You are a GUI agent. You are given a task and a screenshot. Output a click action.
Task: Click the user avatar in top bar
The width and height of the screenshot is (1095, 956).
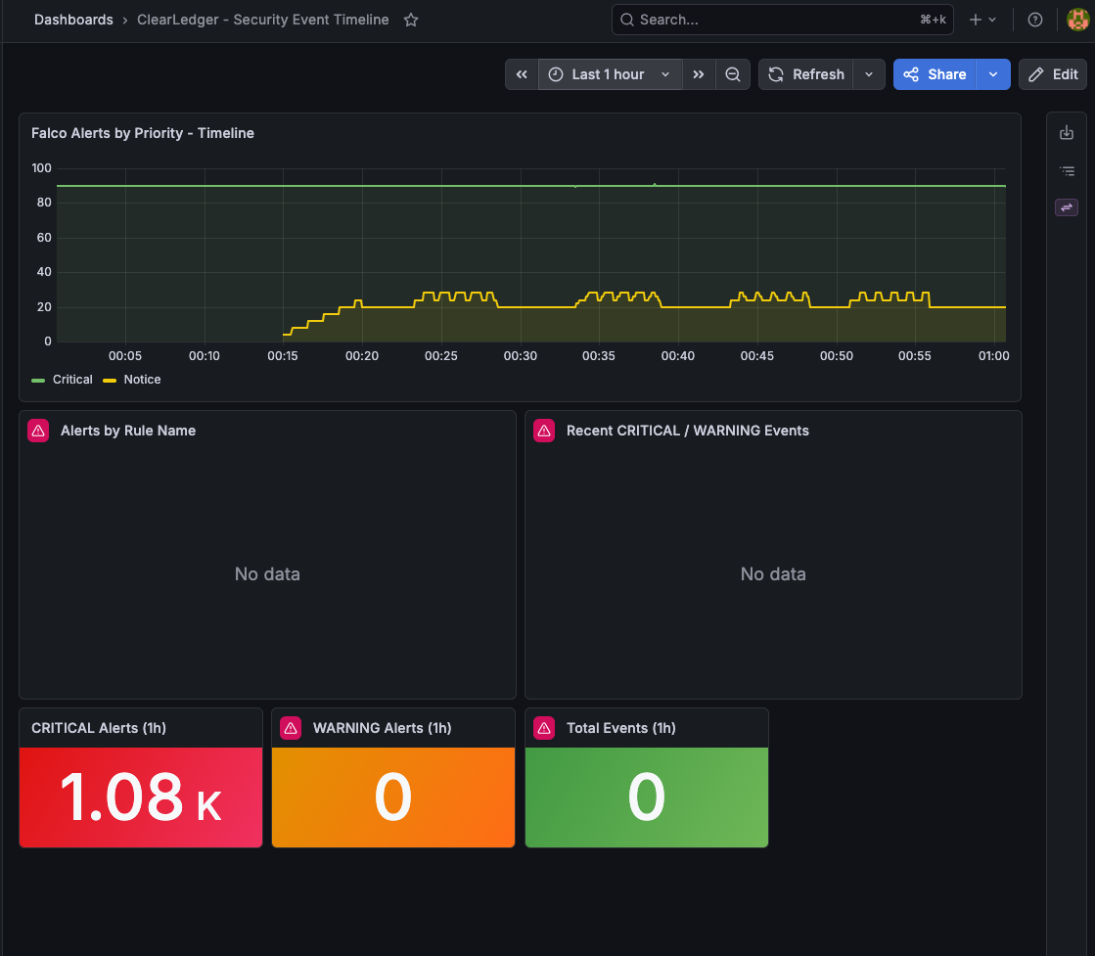[x=1077, y=20]
